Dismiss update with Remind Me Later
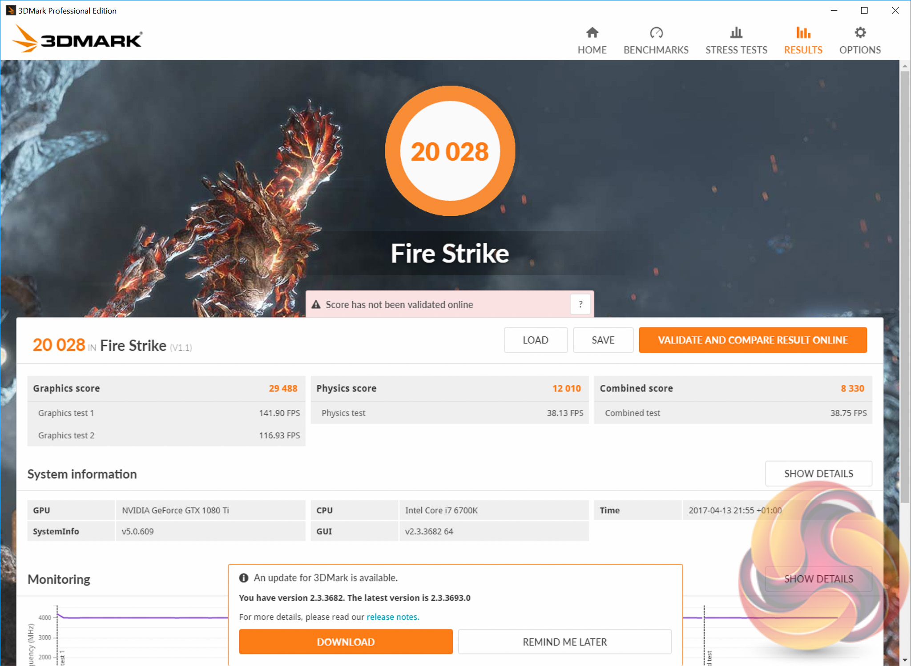This screenshot has width=911, height=666. (564, 642)
